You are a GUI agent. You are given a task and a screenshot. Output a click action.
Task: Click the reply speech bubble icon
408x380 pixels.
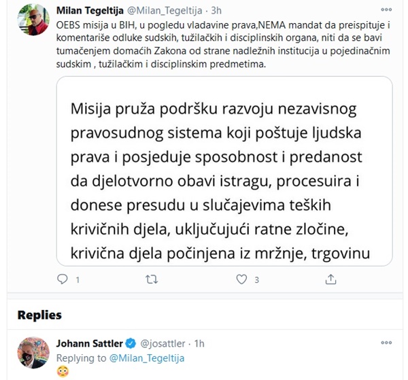pyautogui.click(x=63, y=279)
